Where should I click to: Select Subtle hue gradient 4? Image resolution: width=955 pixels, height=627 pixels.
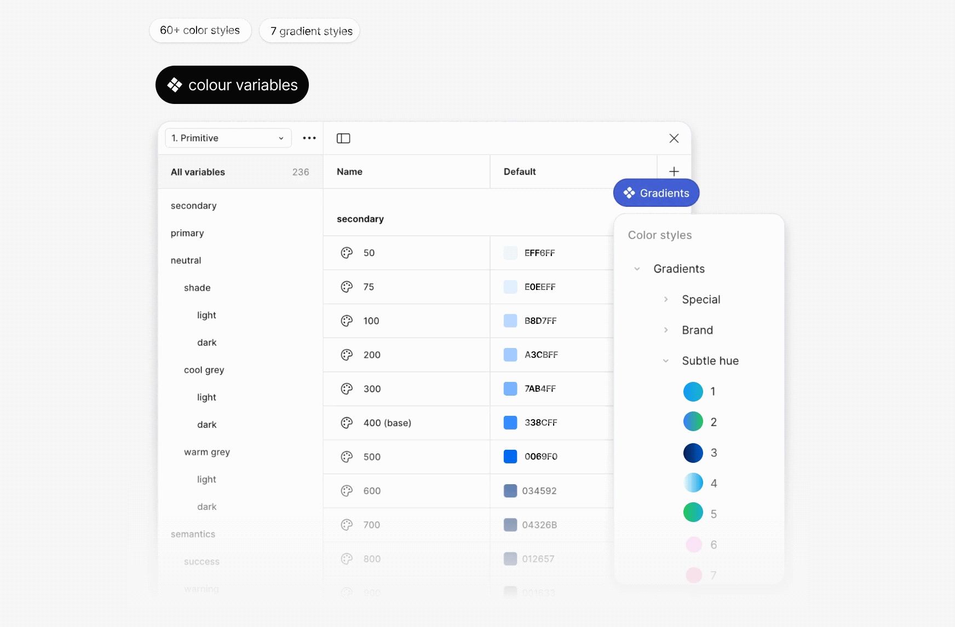693,483
